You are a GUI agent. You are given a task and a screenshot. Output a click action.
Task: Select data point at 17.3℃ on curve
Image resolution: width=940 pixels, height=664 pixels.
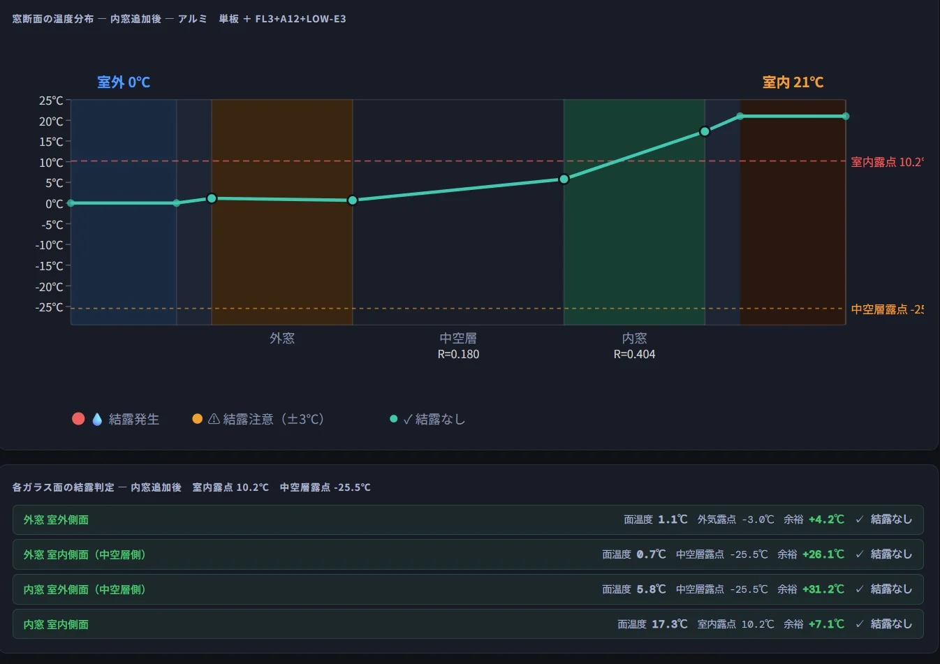click(705, 131)
